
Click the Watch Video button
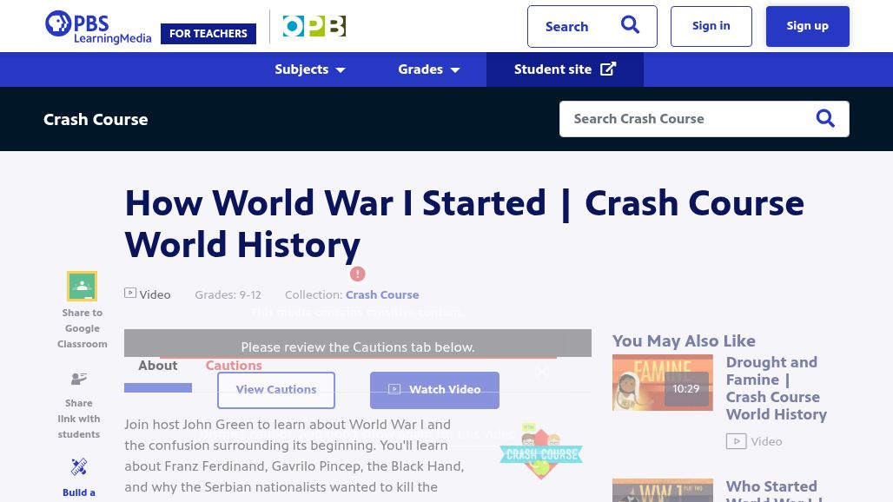[x=434, y=389]
